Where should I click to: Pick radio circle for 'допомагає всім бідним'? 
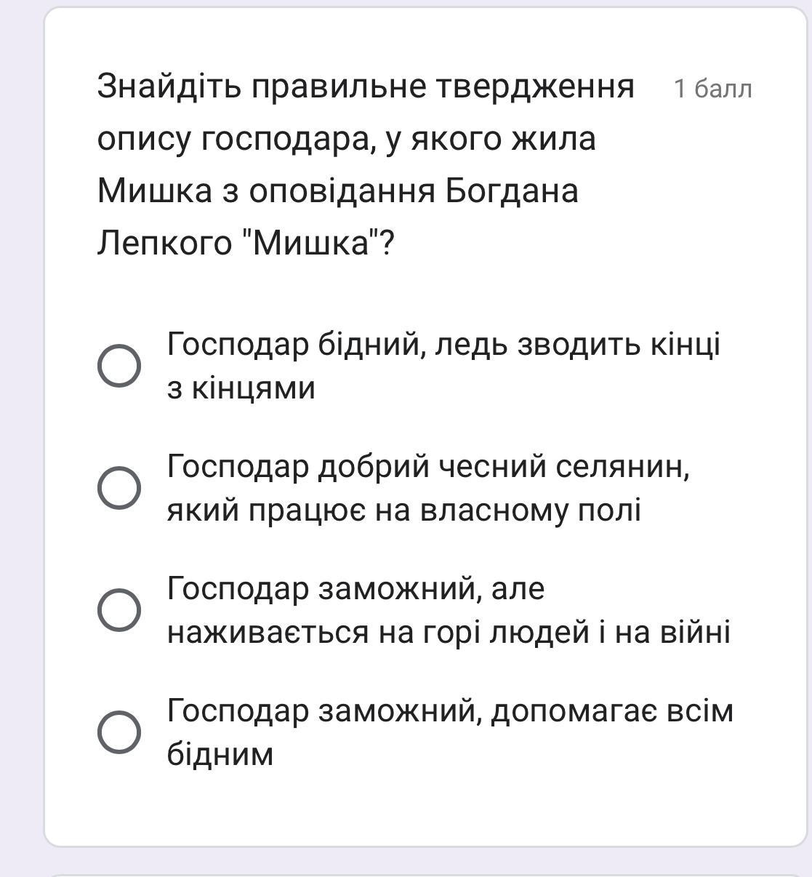point(119,732)
